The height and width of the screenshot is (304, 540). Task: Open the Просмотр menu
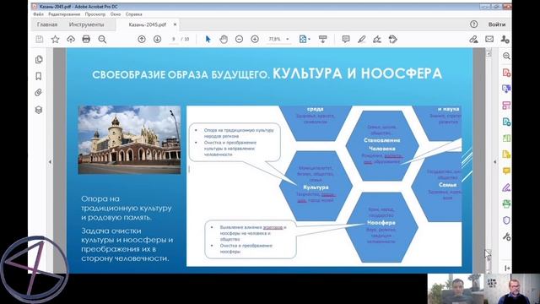(x=95, y=14)
